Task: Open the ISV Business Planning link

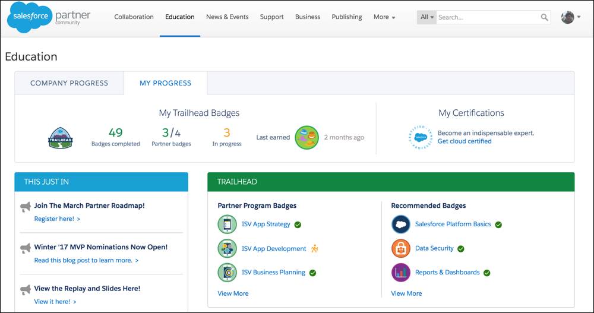Action: (x=273, y=273)
